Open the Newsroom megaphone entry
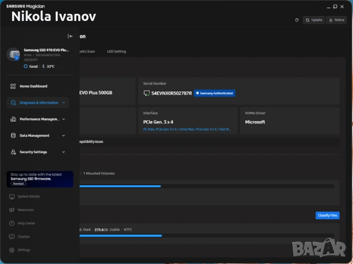 point(25,210)
